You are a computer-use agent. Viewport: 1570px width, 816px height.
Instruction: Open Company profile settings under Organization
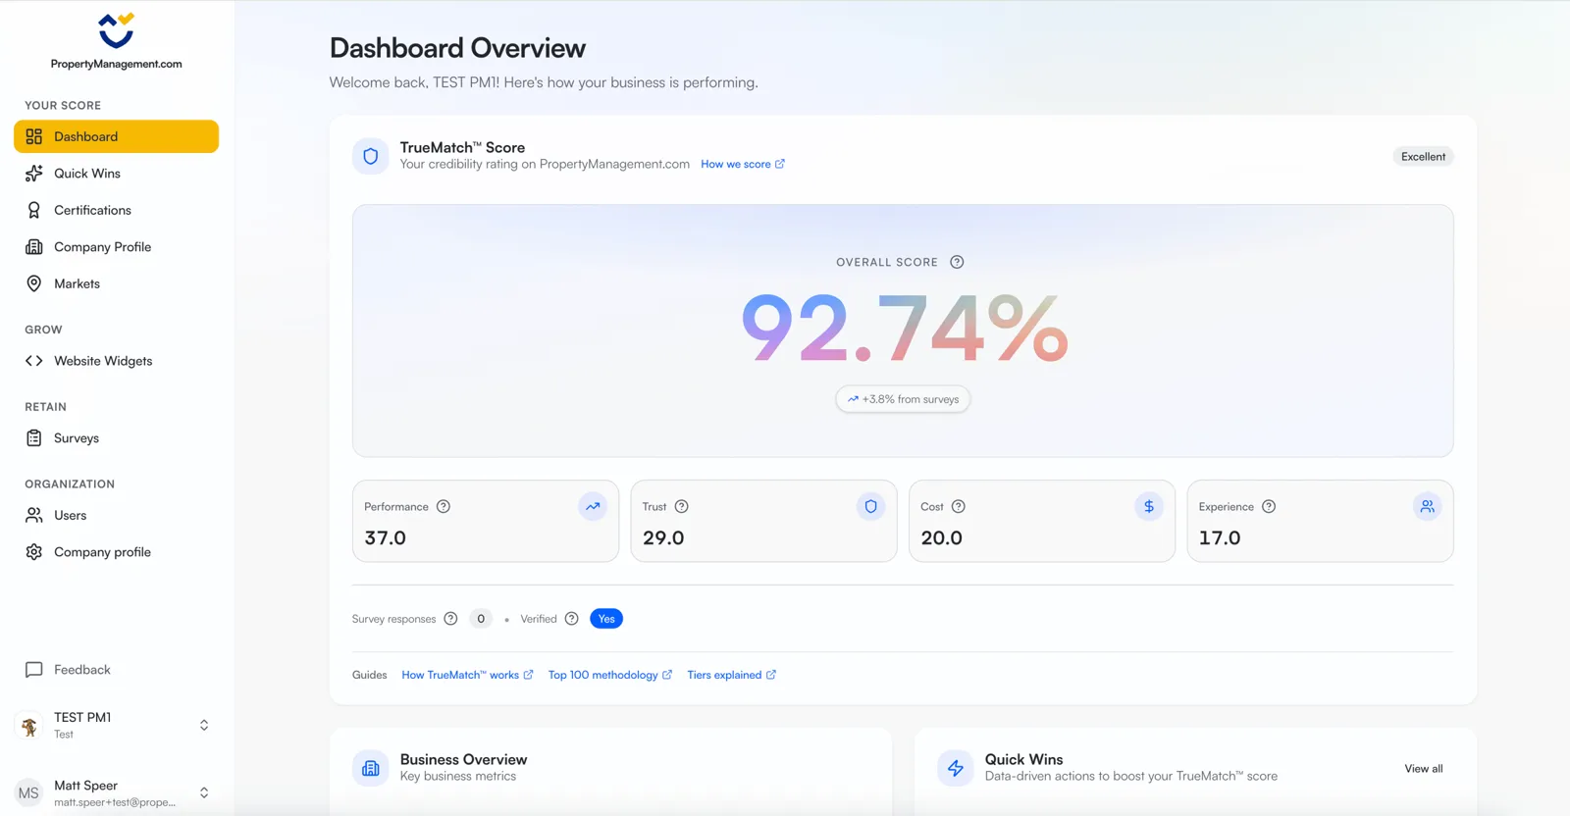pyautogui.click(x=116, y=552)
